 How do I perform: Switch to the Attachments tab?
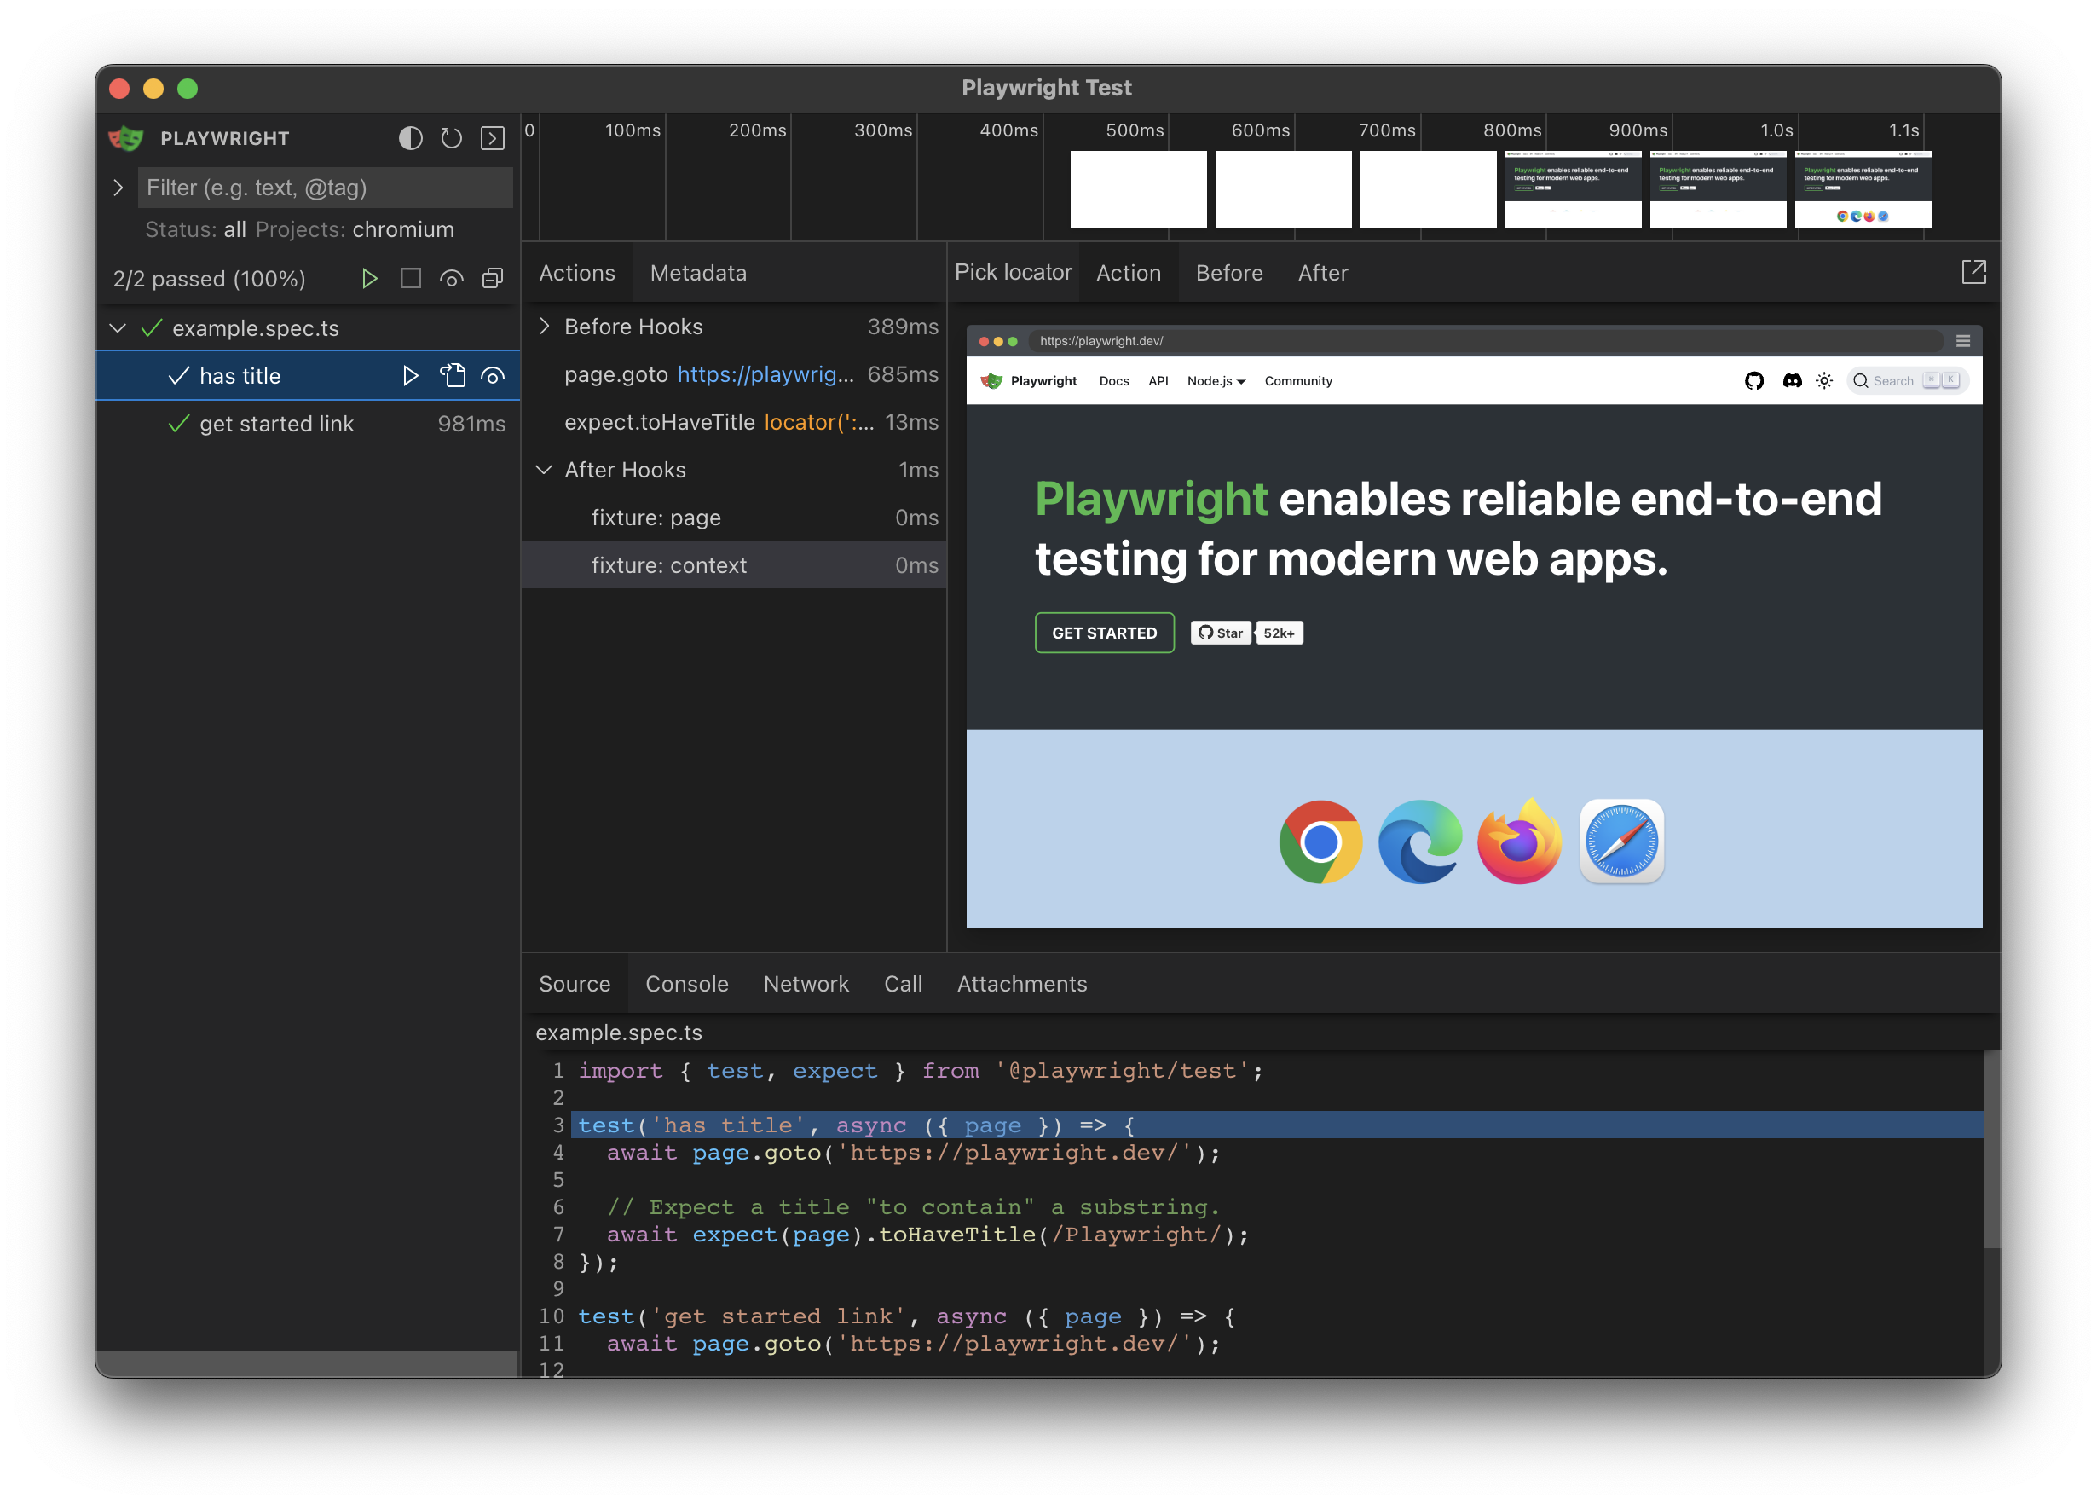click(x=1022, y=984)
